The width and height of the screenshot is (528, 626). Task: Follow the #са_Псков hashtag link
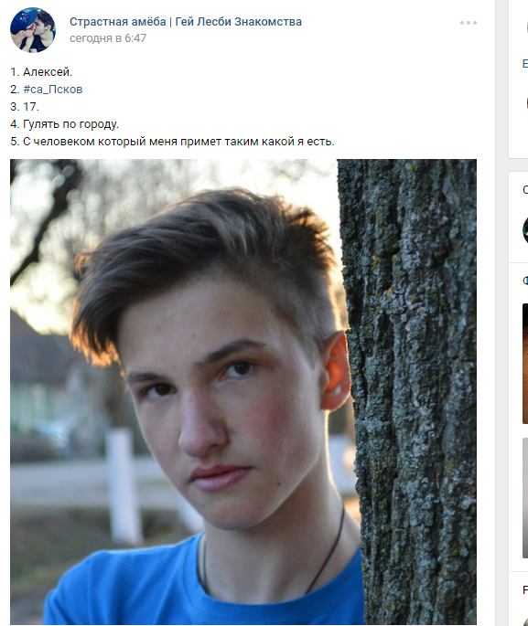click(x=53, y=90)
